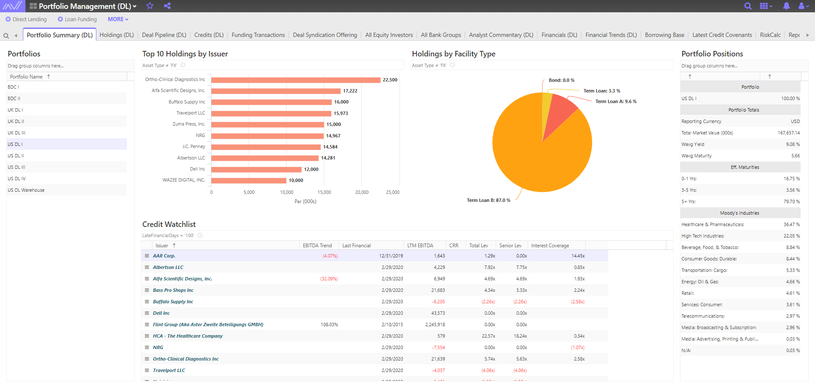Click plus icon next to Loan Funding
The height and width of the screenshot is (386, 815).
pyautogui.click(x=60, y=19)
